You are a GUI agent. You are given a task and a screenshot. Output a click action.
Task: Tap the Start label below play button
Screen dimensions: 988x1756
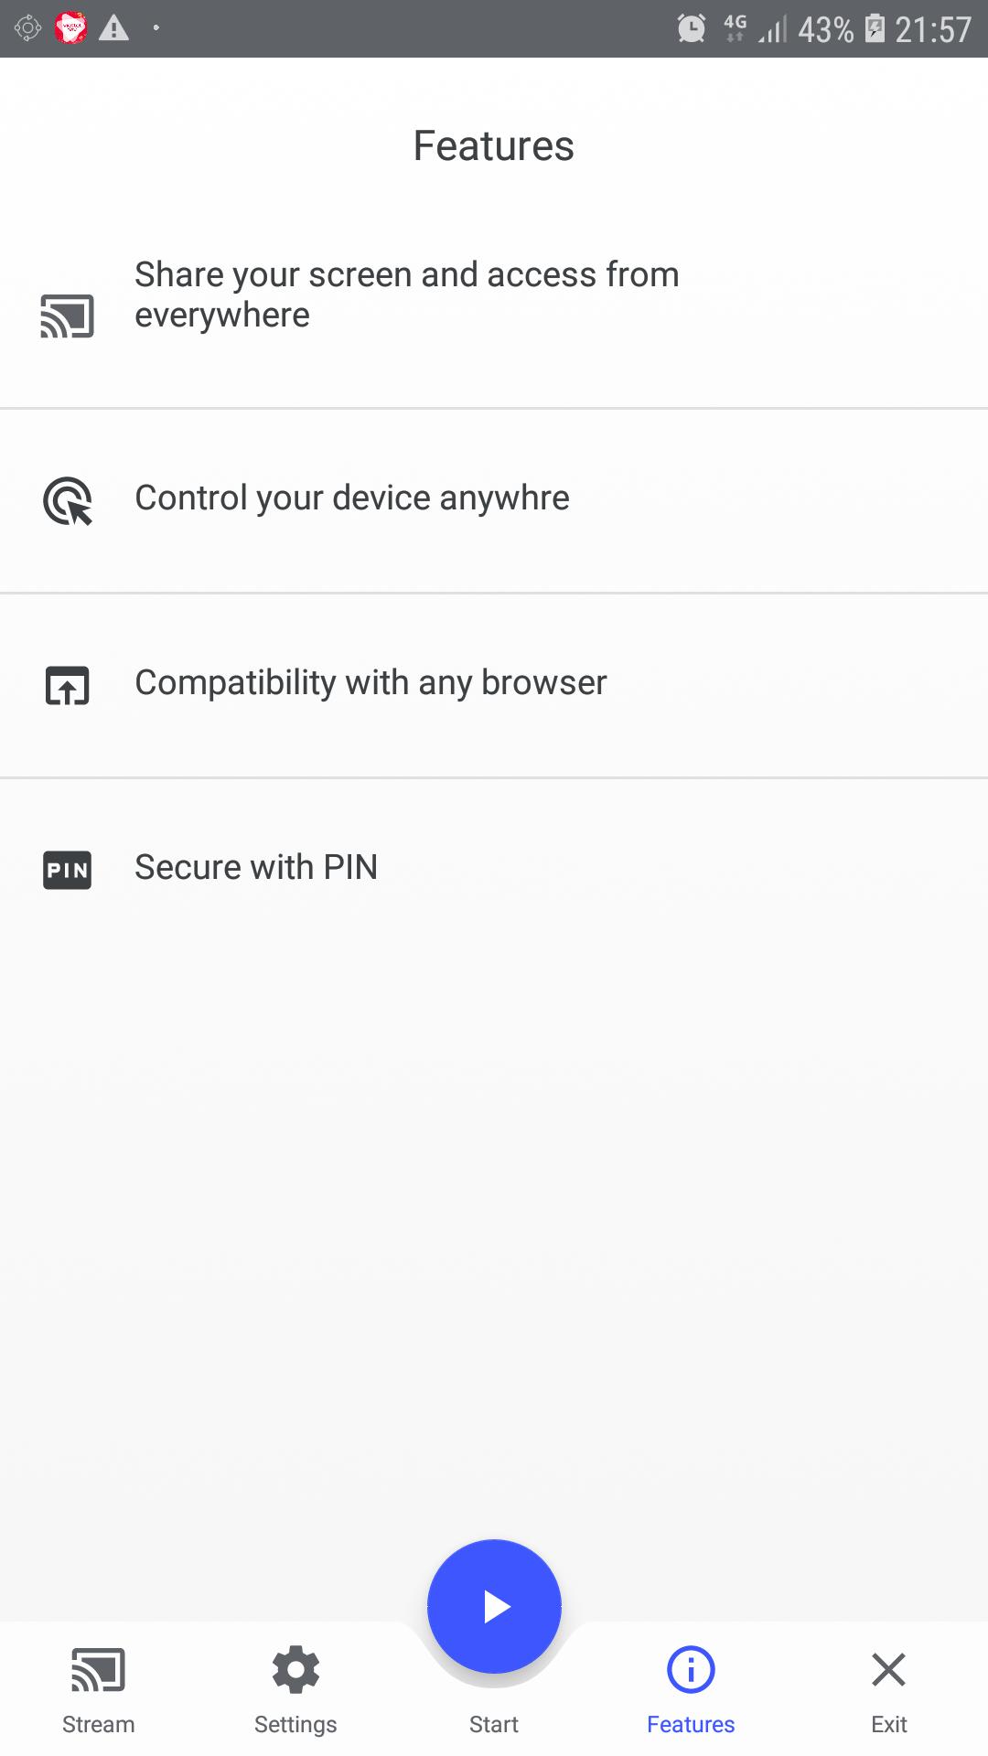point(493,1725)
